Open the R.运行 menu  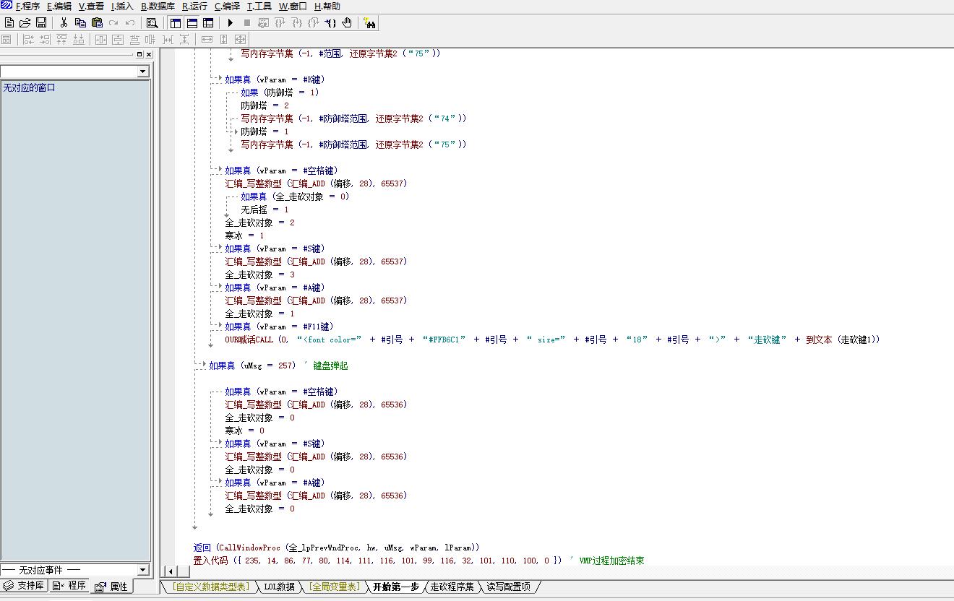(194, 6)
